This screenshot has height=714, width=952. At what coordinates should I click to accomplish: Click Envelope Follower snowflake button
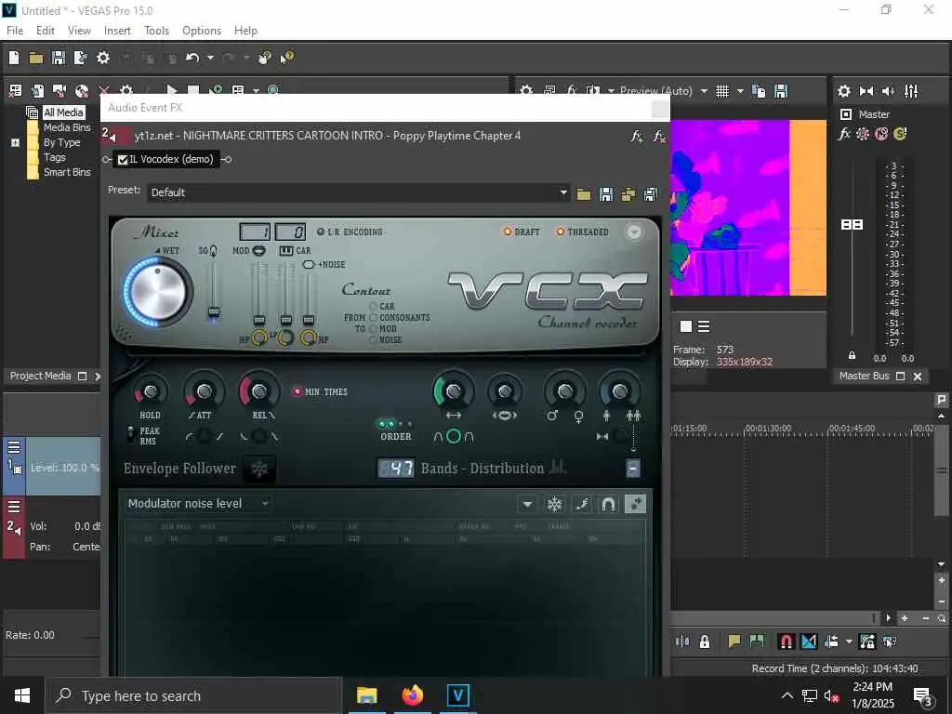(259, 469)
